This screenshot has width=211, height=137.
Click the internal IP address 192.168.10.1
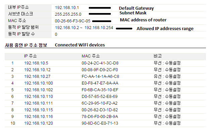click(67, 7)
